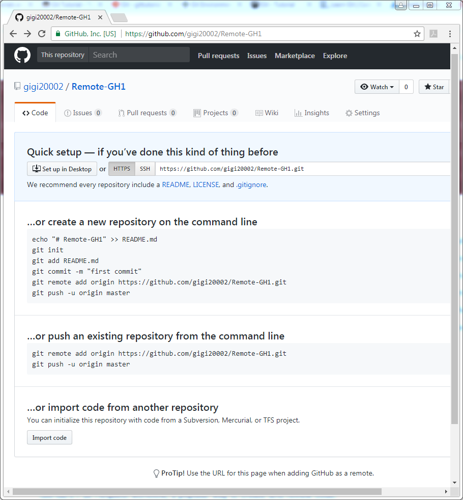The height and width of the screenshot is (500, 463).
Task: Switch to the repo Pull requests tab
Action: coord(148,113)
